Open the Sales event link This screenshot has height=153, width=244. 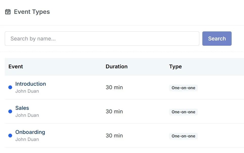tap(22, 108)
